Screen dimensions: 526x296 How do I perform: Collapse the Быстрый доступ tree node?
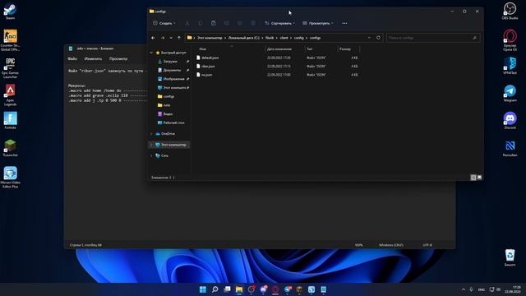[151, 53]
